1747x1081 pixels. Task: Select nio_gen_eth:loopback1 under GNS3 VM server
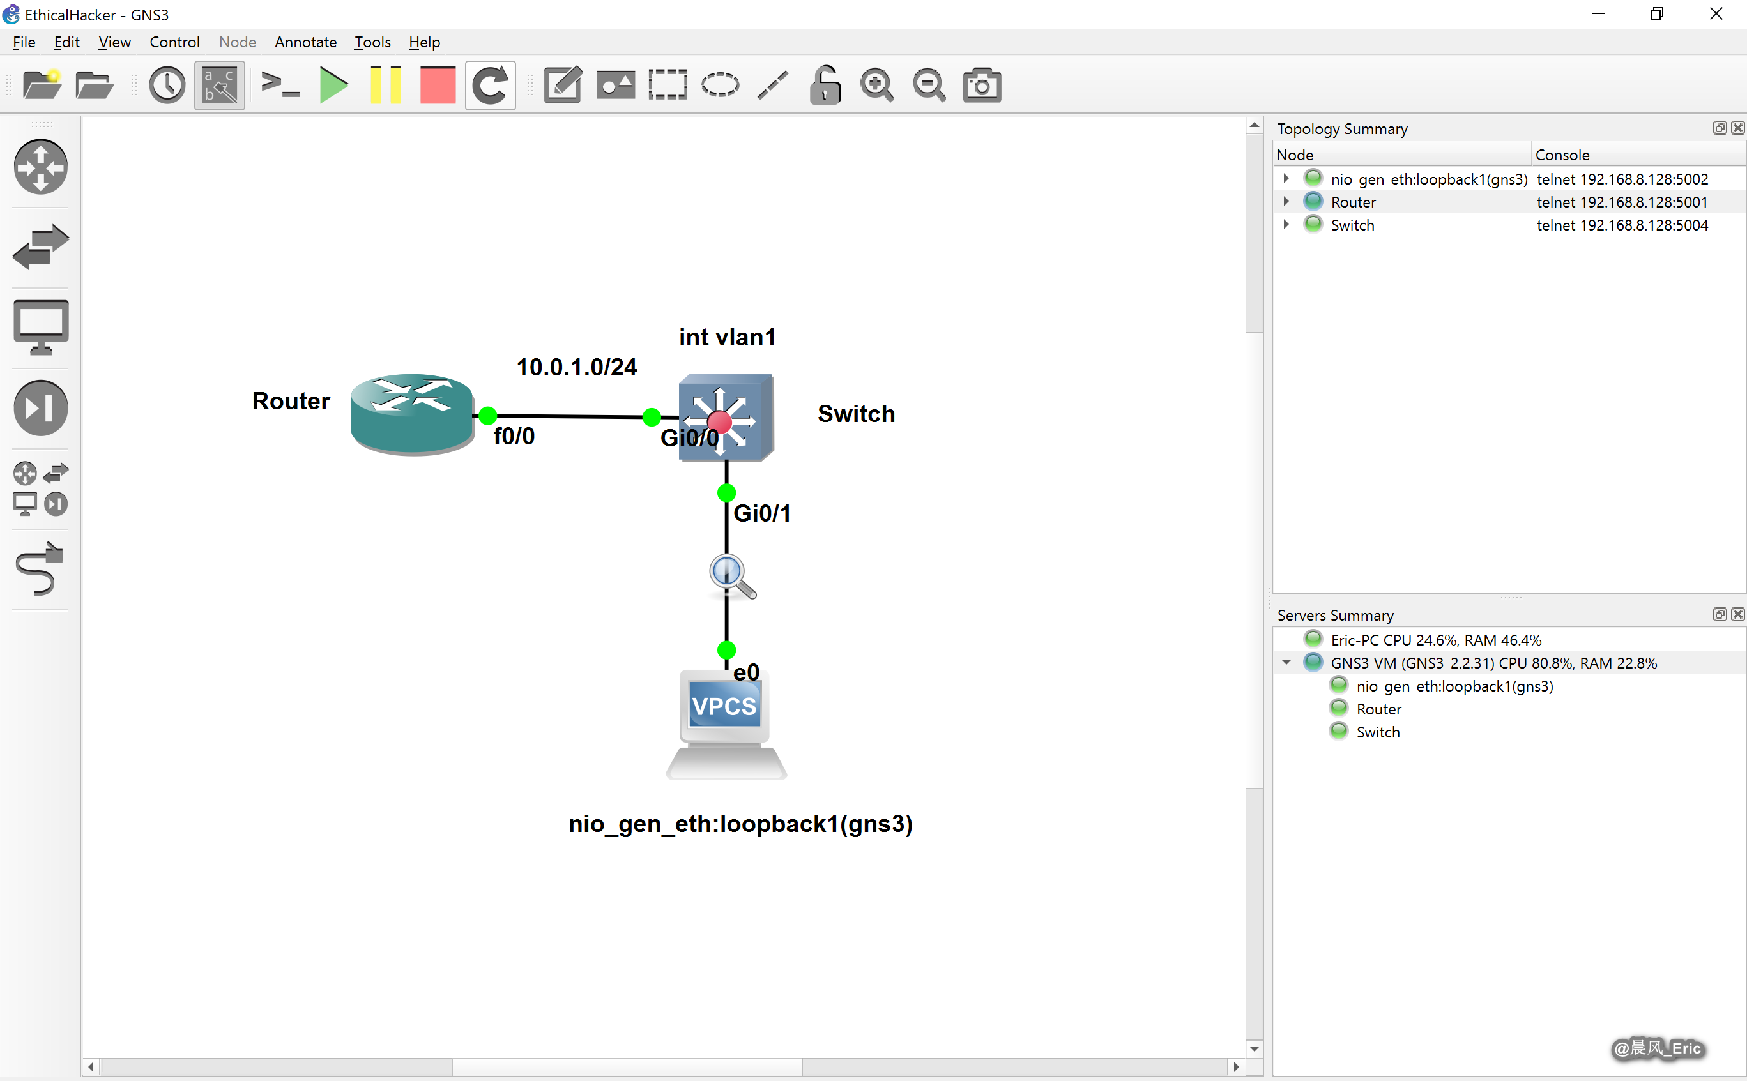(x=1454, y=686)
